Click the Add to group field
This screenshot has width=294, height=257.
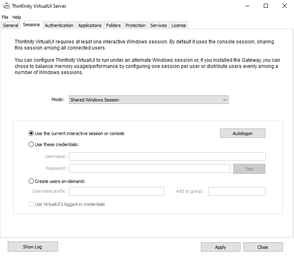click(237, 191)
